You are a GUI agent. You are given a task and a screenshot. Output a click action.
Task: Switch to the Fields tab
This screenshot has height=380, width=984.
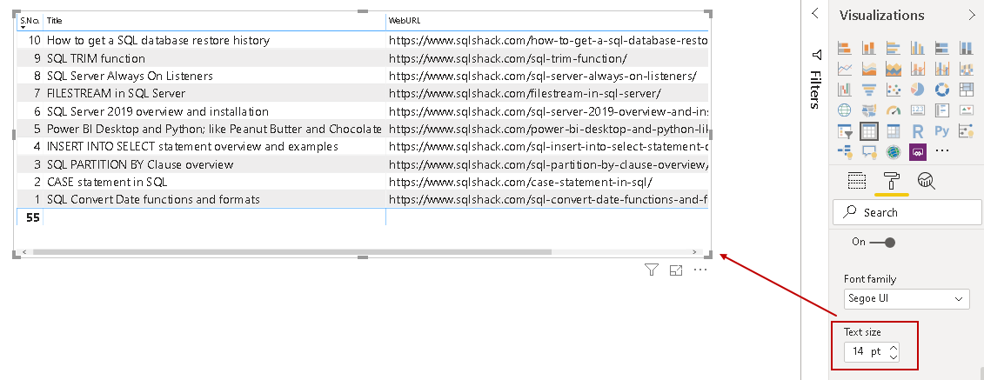click(857, 181)
